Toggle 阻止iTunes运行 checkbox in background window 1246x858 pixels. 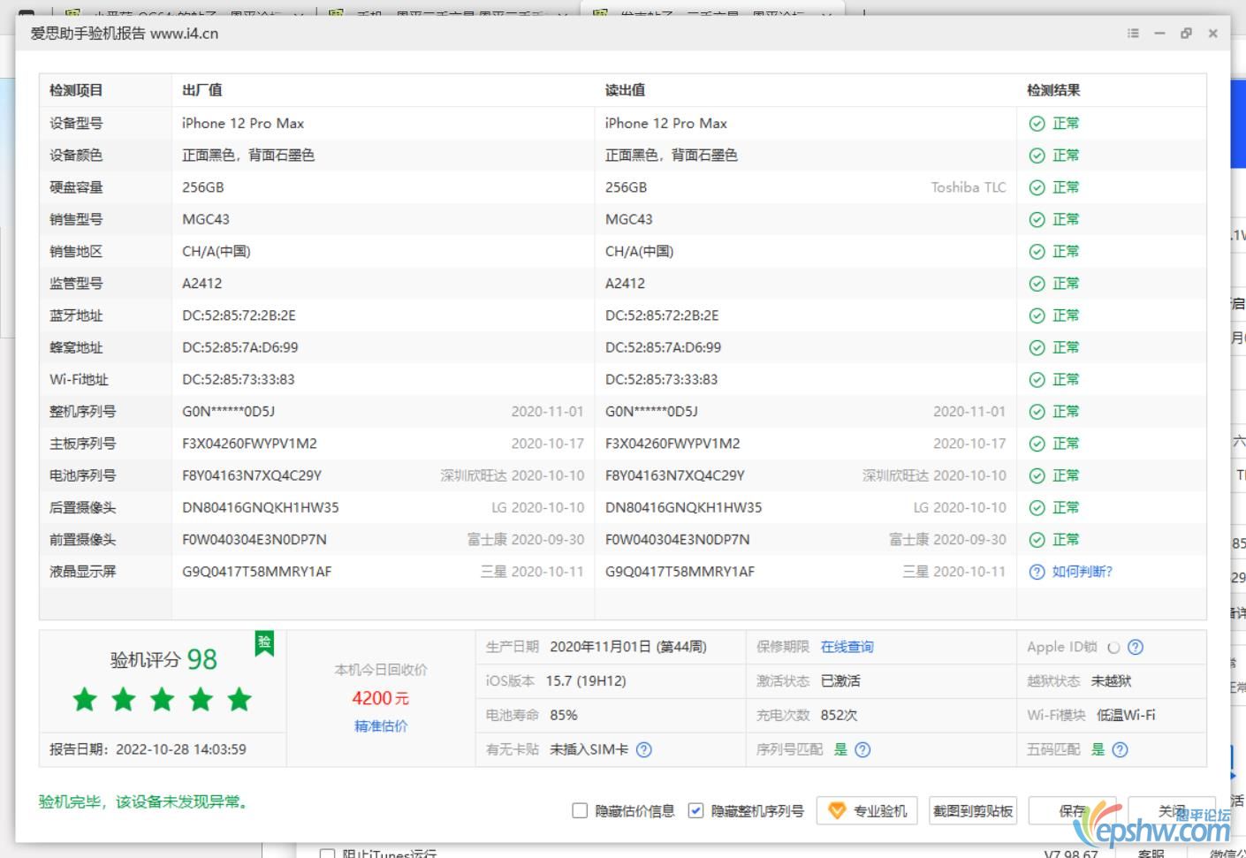click(327, 854)
